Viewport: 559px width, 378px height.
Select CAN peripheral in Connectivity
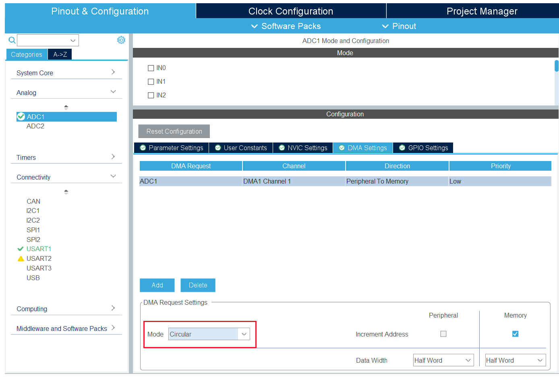point(33,201)
